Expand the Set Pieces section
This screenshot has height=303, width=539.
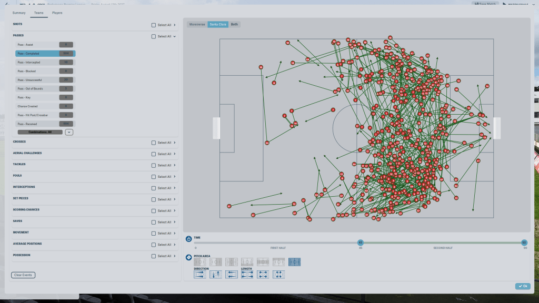[x=175, y=199]
